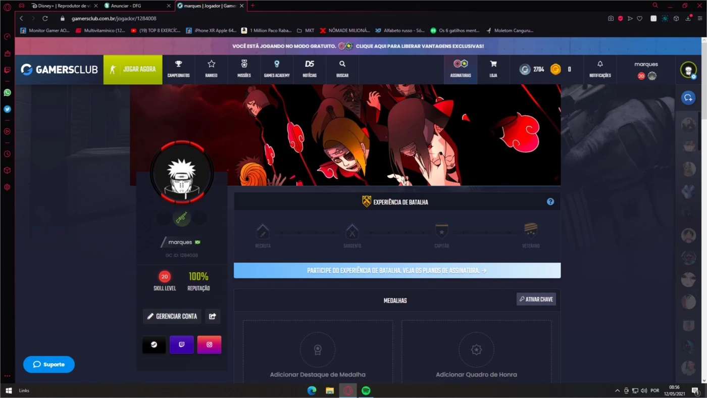Open Microsoft Edge from the taskbar
The height and width of the screenshot is (398, 707).
[x=312, y=390]
